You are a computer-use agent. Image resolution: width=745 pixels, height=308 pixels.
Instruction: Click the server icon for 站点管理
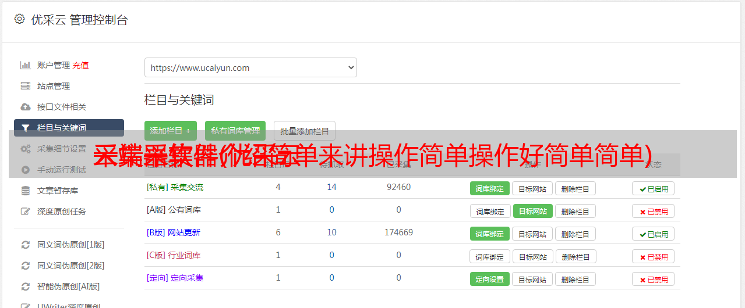click(x=25, y=86)
